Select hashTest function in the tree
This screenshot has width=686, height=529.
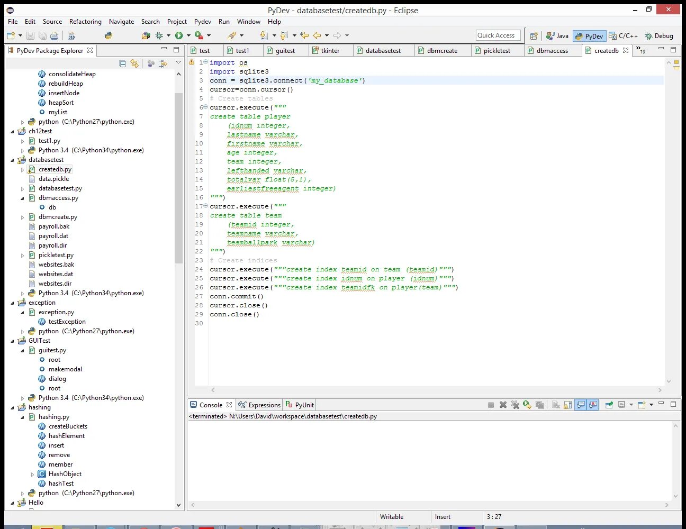pos(61,484)
